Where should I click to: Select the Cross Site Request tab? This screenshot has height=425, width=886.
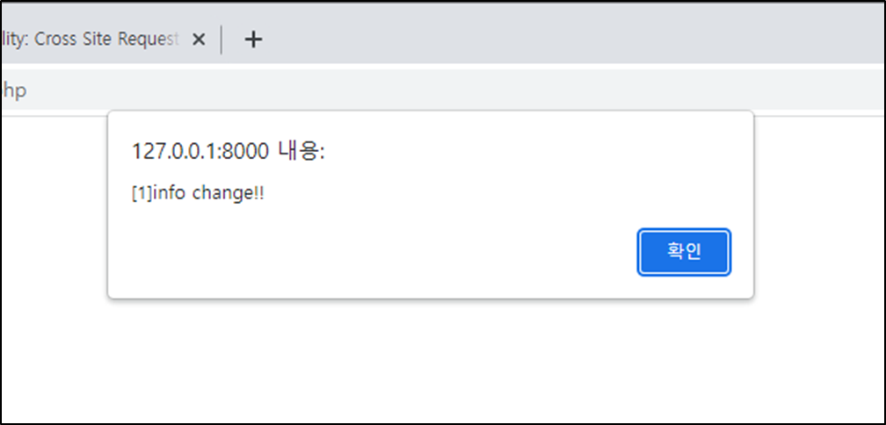pos(91,39)
